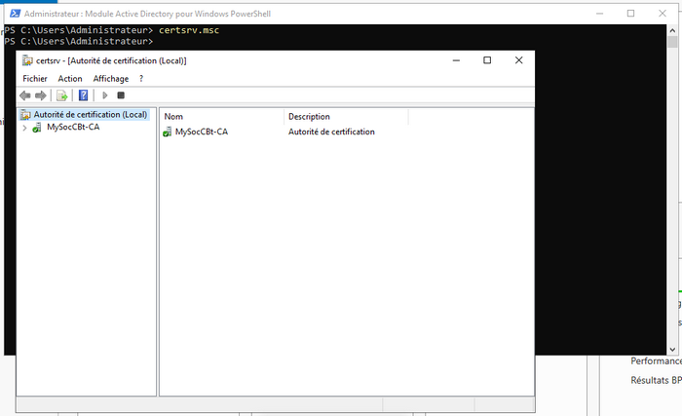682x416 pixels.
Task: Click the Export list toolbar icon
Action: (61, 95)
